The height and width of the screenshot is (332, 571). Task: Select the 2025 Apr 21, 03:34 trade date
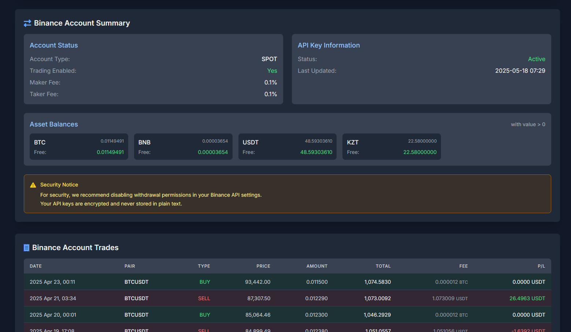click(53, 298)
